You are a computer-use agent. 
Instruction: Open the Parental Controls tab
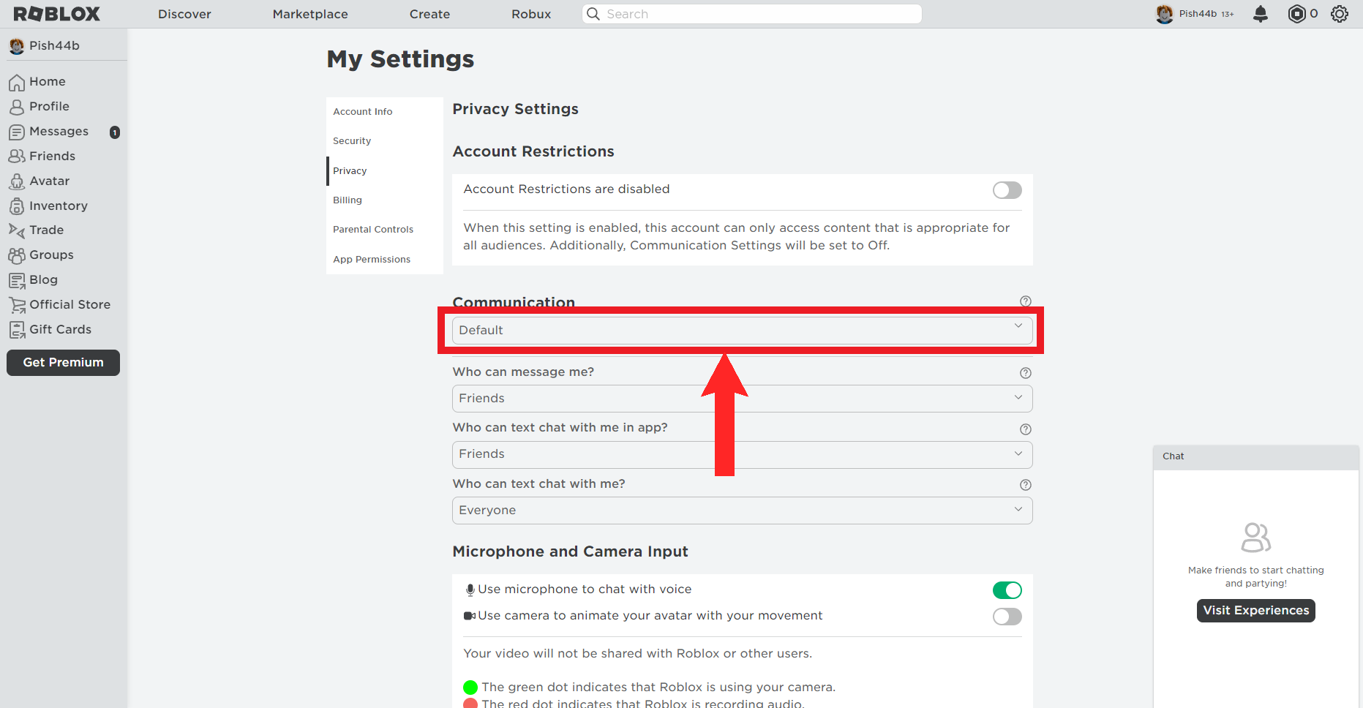pos(373,230)
